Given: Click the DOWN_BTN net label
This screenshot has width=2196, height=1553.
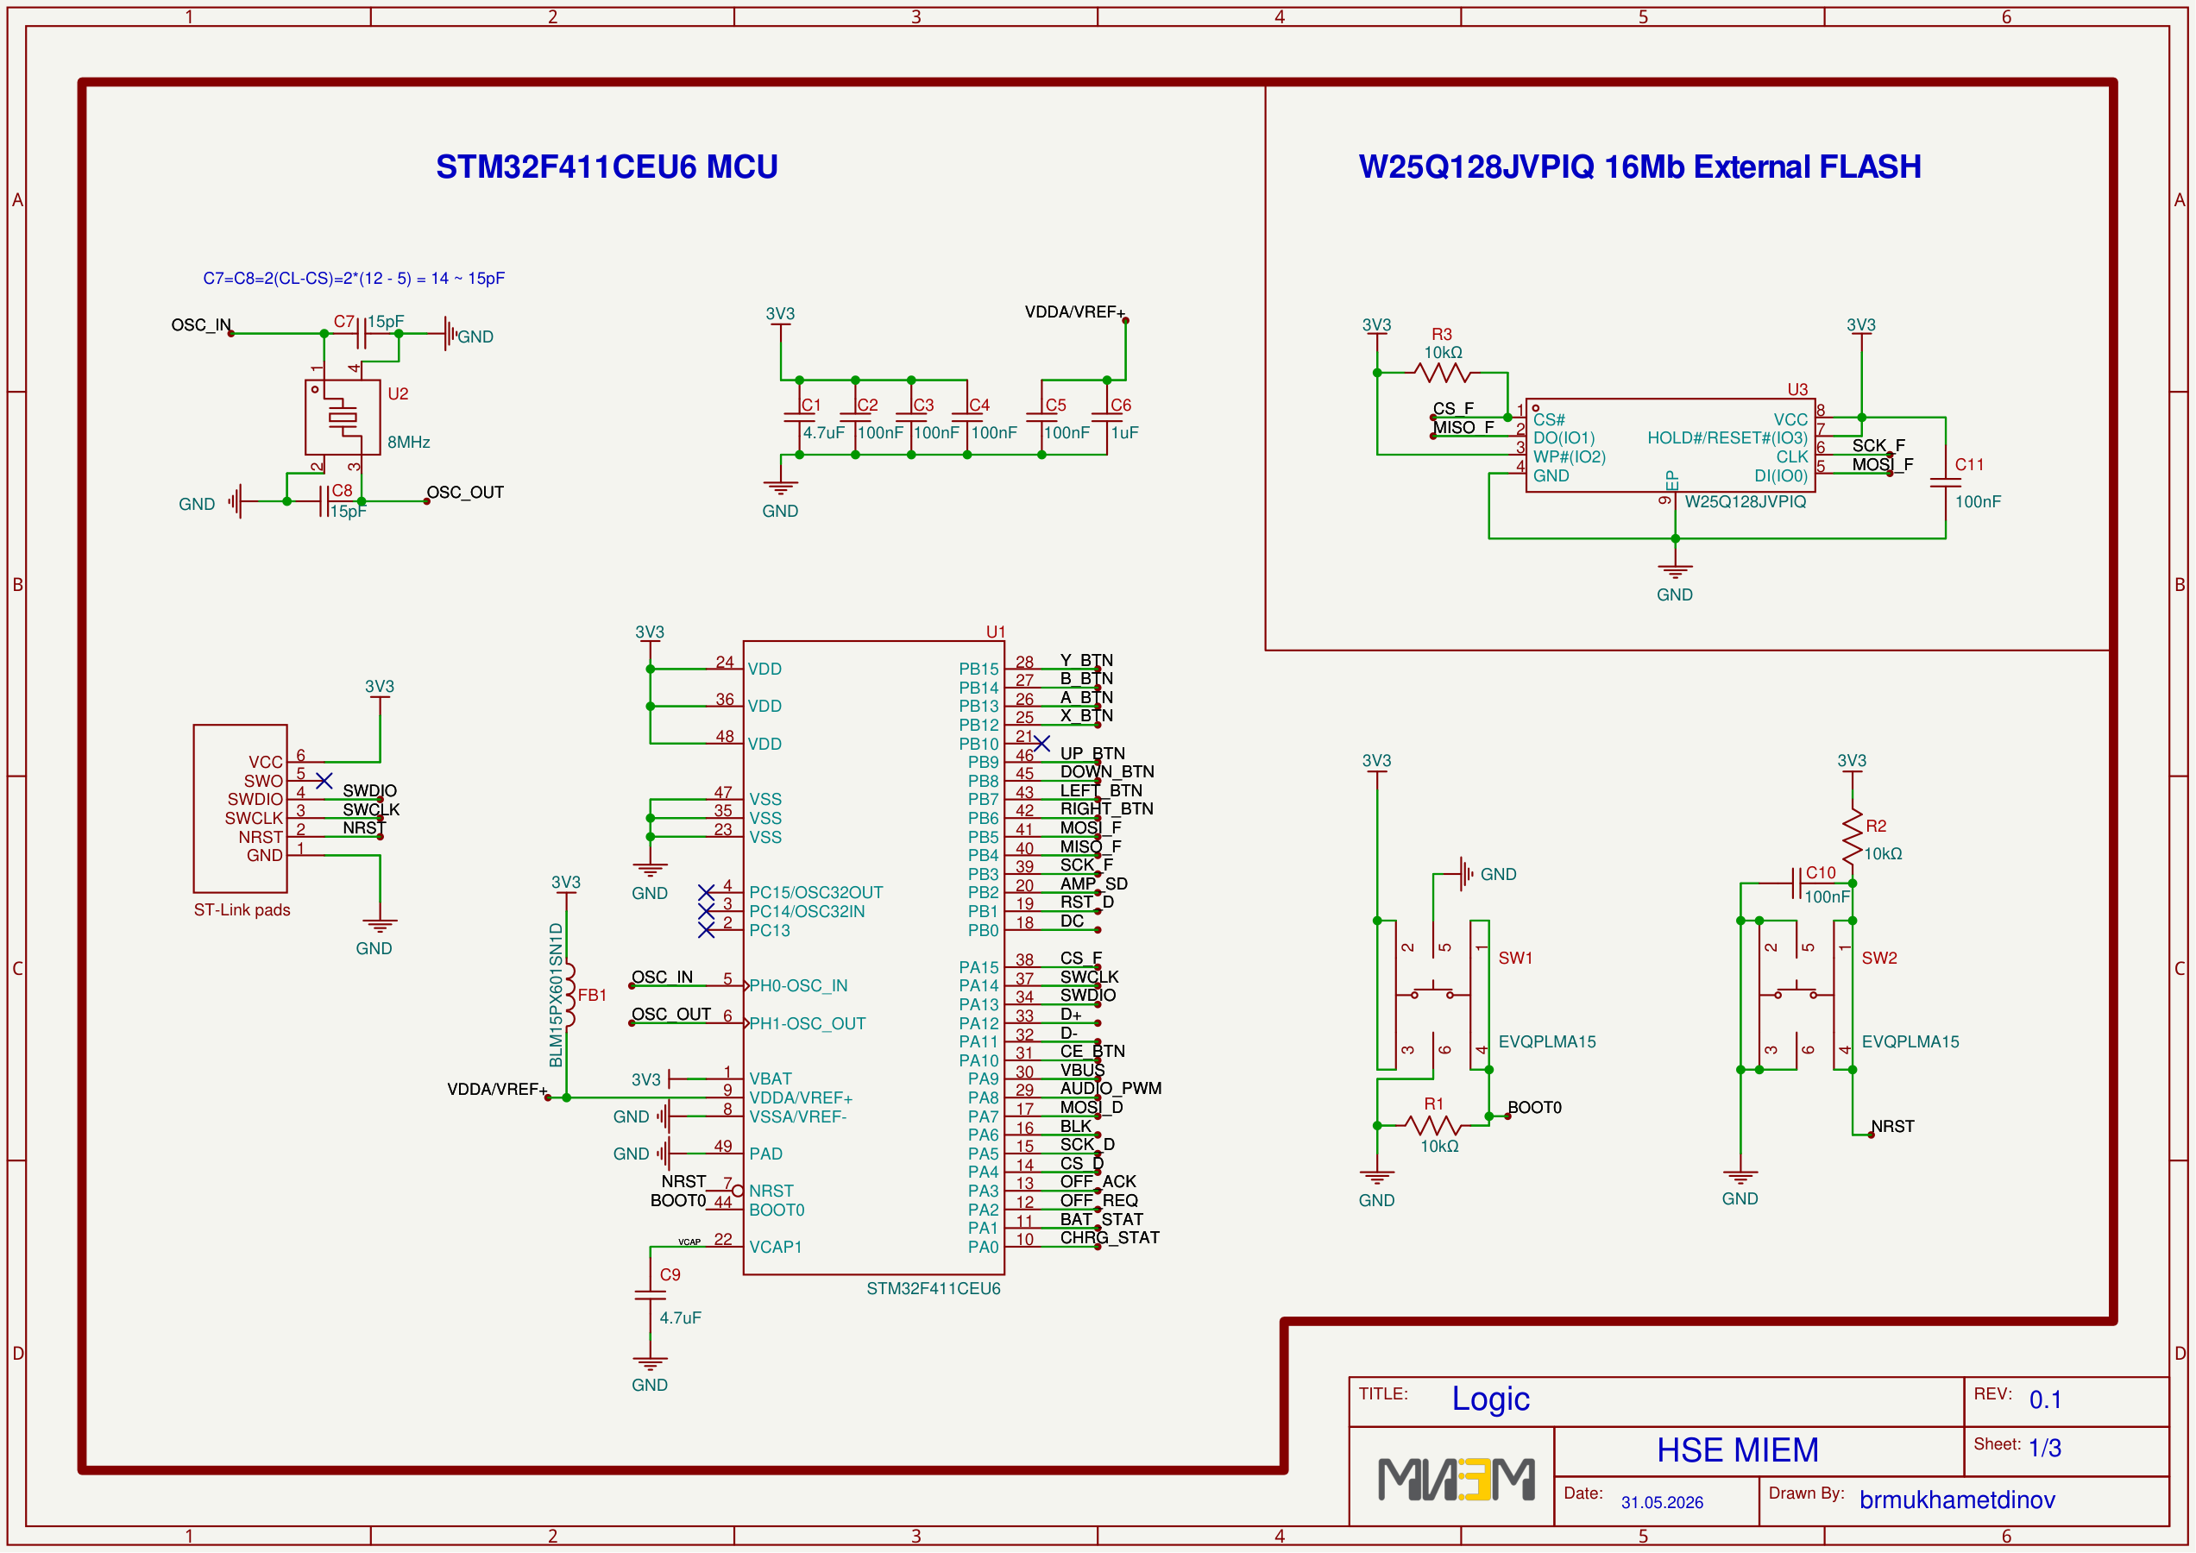Looking at the screenshot, I should click(x=1106, y=771).
